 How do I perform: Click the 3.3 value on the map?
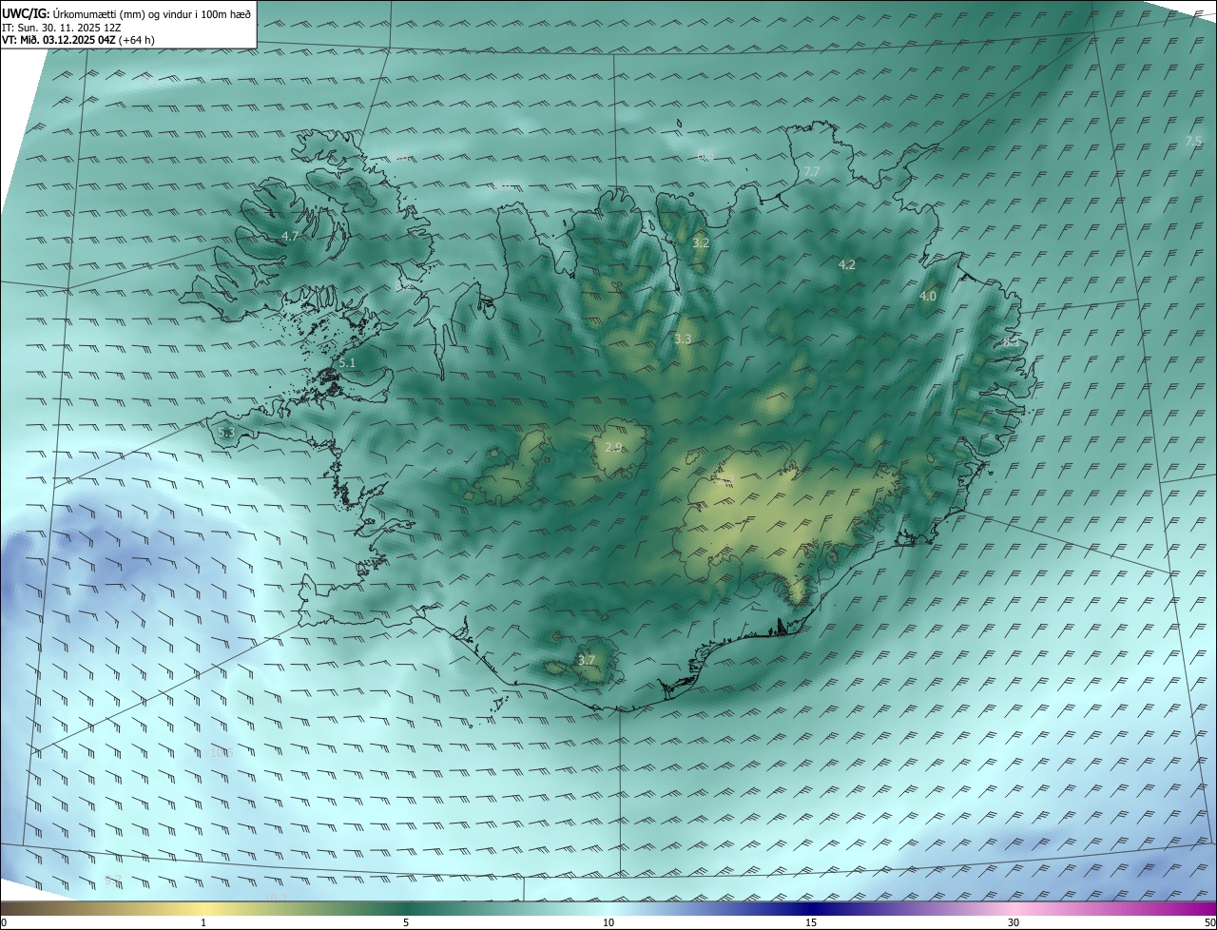683,339
